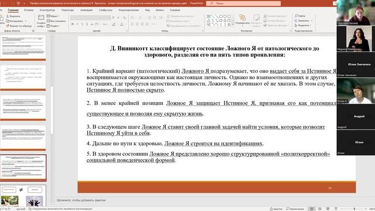
Task: Open the Направление текста dropdown
Action: pos(181,16)
